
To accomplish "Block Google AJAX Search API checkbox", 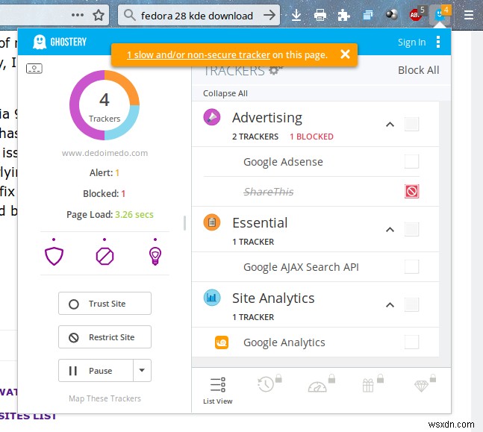I will [411, 266].
